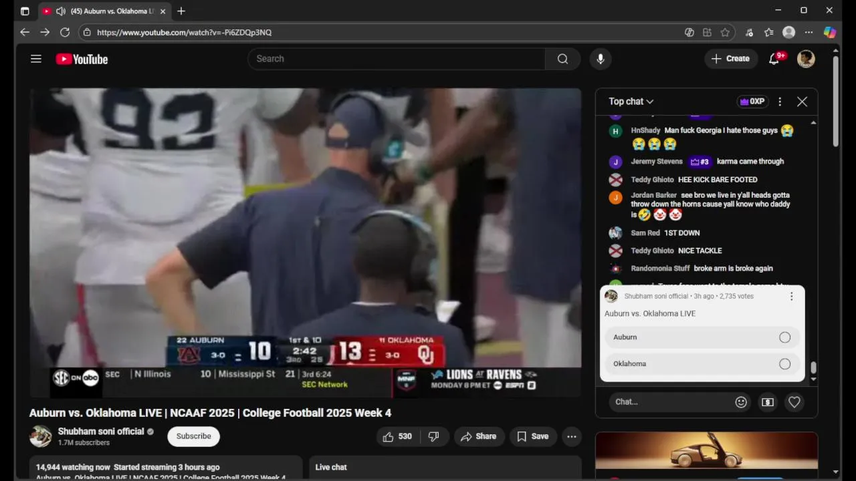Like the video with thumbs up
856x481 pixels.
click(x=397, y=436)
